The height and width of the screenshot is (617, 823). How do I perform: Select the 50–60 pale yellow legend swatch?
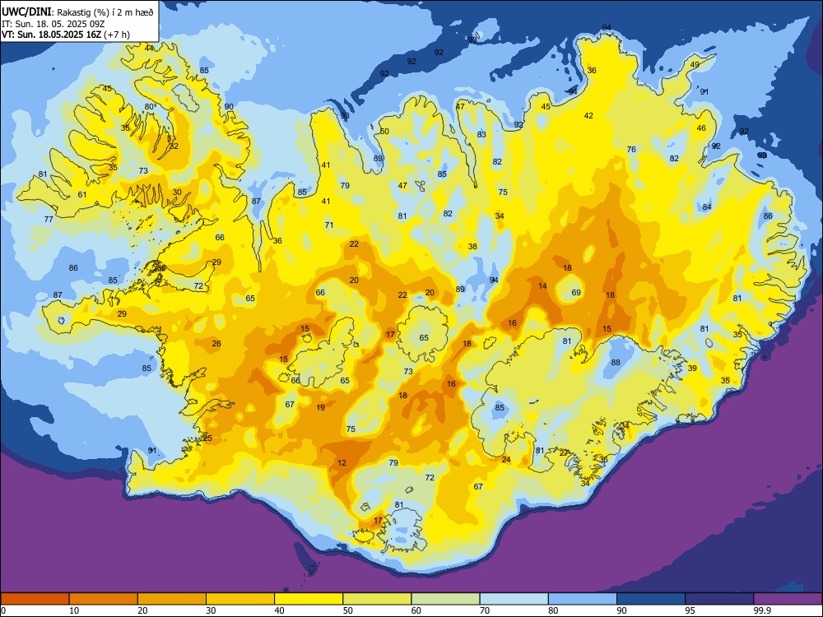(378, 599)
